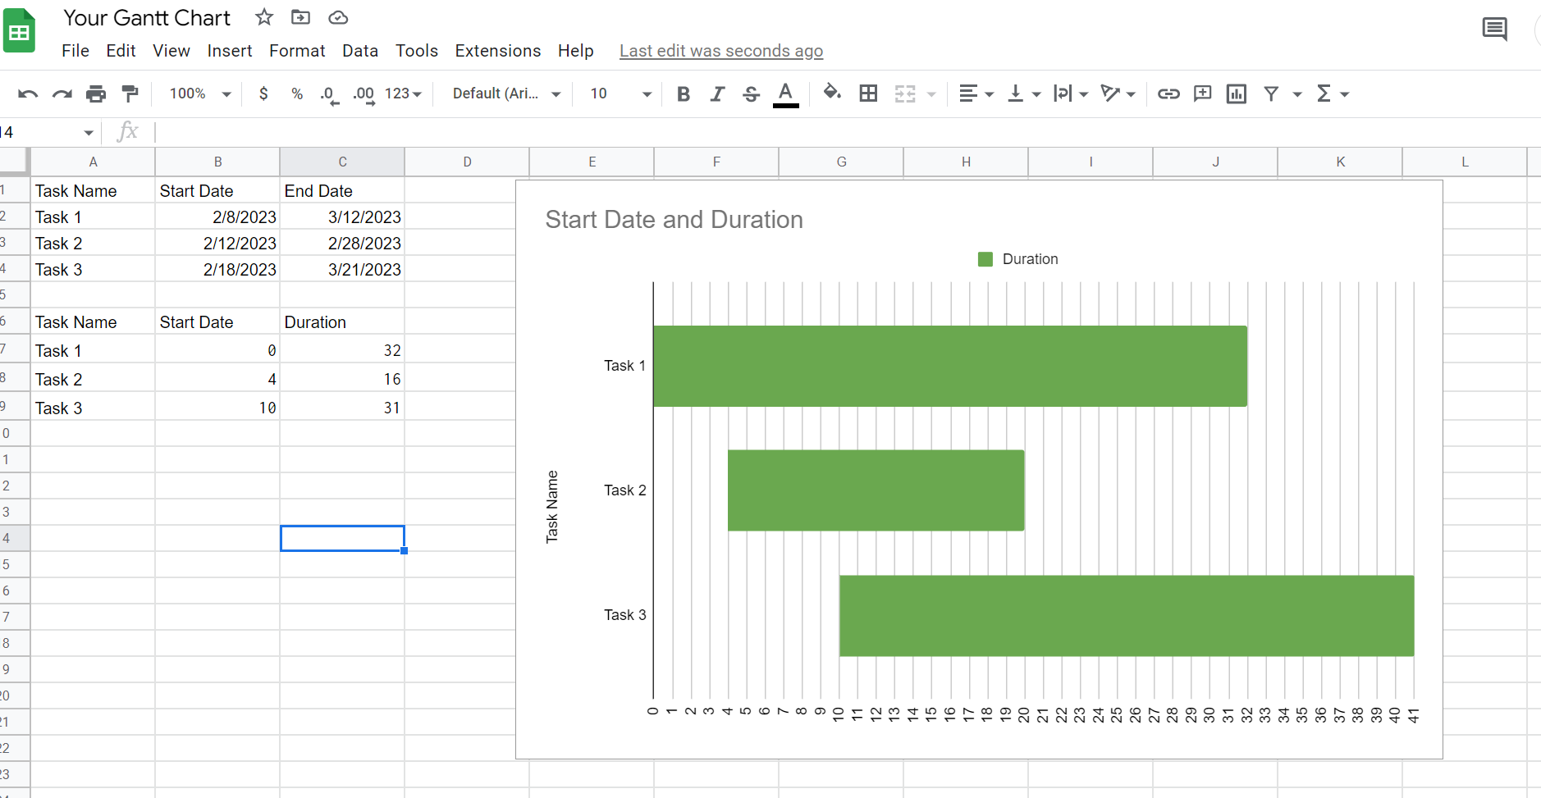The image size is (1541, 798).
Task: Click the Task Name vertical axis title
Action: click(x=552, y=506)
